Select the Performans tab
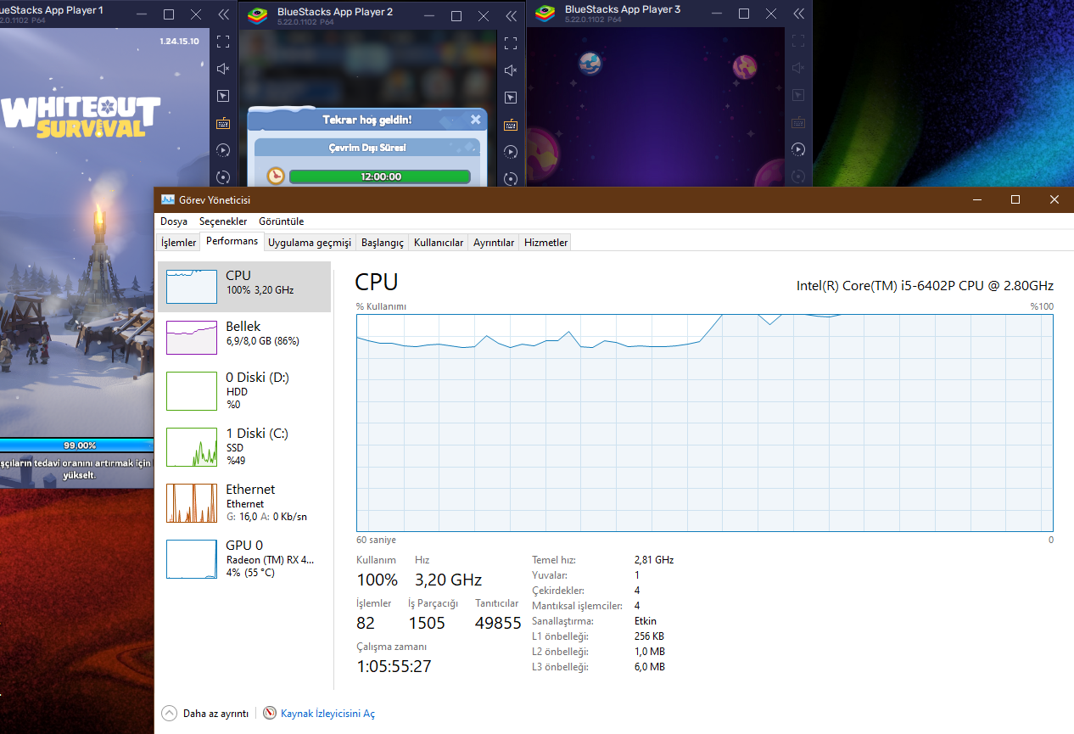The image size is (1074, 734). click(232, 241)
